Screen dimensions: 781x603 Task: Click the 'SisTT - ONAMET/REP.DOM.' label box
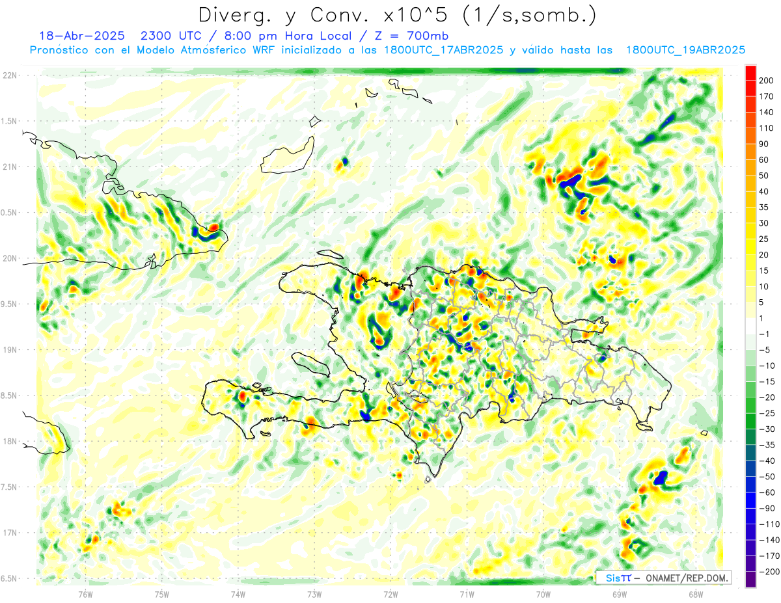[x=663, y=578]
